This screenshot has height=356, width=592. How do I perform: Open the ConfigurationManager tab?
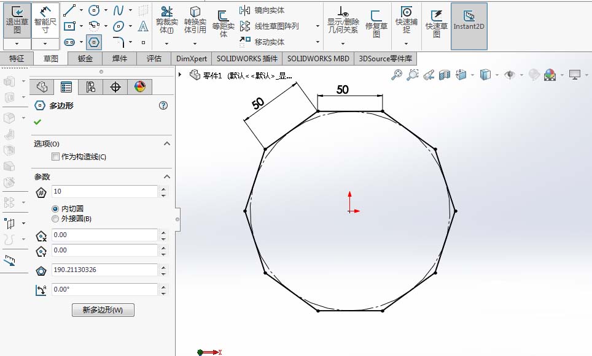[91, 87]
